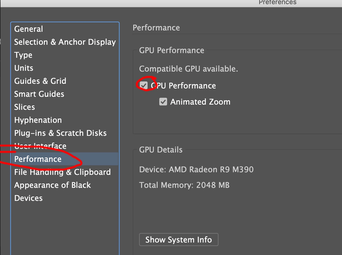Viewport: 342px width, 255px height.
Task: Choose the Hyphenation category
Action: [38, 120]
